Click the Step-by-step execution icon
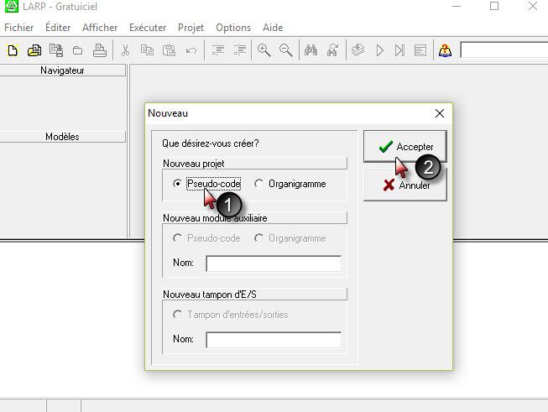Image resolution: width=548 pixels, height=412 pixels. coord(399,51)
